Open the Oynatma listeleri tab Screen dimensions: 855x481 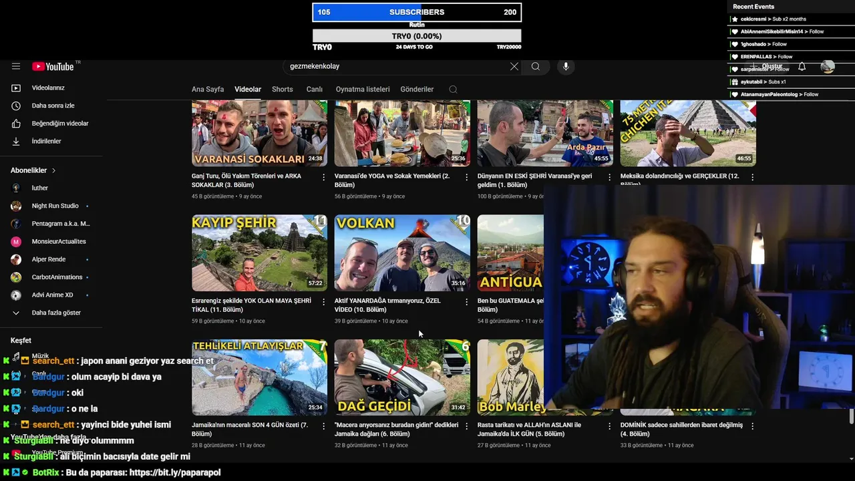coord(363,89)
